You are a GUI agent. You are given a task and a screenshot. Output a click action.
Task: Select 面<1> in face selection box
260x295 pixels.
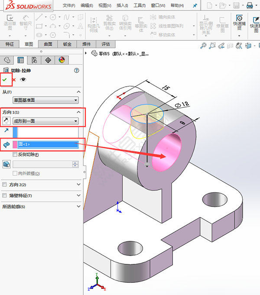(x=48, y=144)
